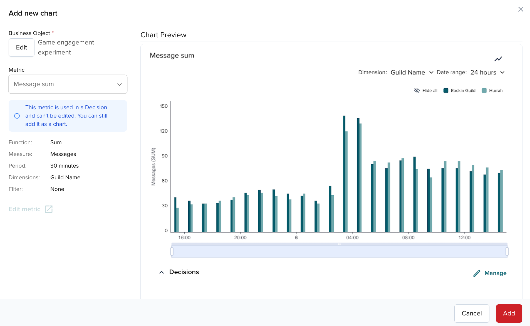
Task: Close the Add new chart dialog
Action: point(521,9)
